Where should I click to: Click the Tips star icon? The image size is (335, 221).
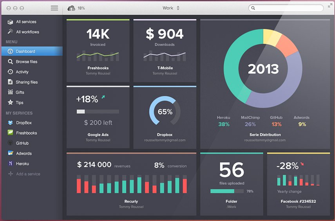pyautogui.click(x=10, y=102)
